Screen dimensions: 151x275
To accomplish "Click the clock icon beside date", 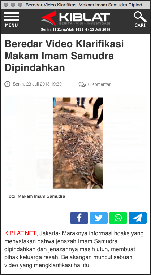I will [7, 84].
